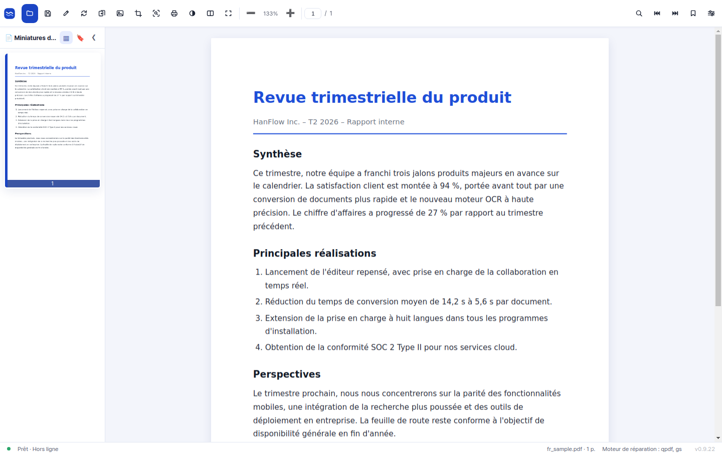This screenshot has height=455, width=722.
Task: Click the 'Perspectives' heading
Action: click(287, 374)
